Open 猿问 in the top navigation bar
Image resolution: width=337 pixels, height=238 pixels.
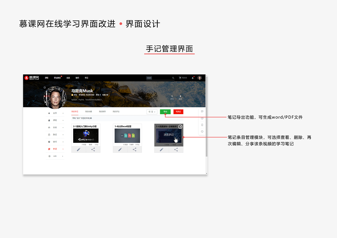coord(77,78)
